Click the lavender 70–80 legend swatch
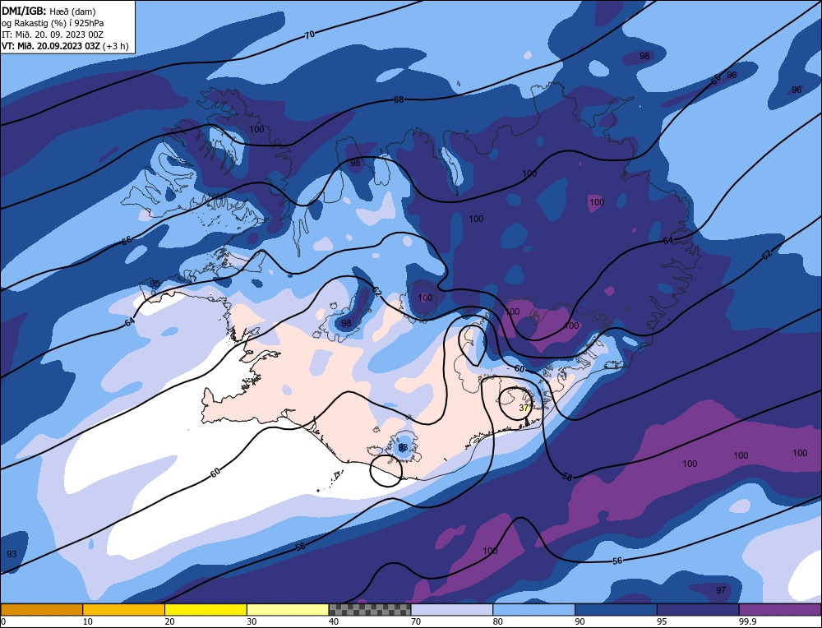 pos(452,609)
